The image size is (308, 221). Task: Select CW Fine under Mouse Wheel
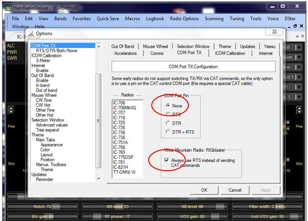pyautogui.click(x=43, y=100)
